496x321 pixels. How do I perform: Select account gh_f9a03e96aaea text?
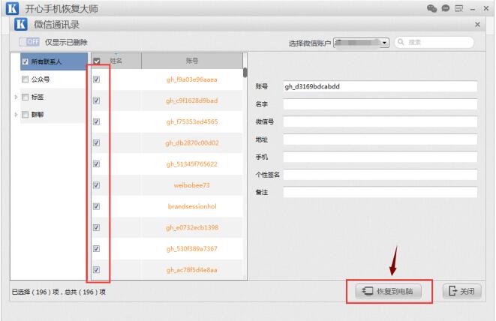(191, 79)
